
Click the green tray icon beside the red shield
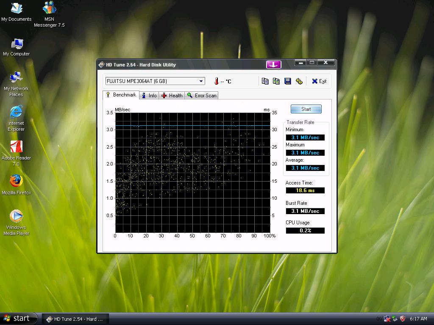pos(395,319)
